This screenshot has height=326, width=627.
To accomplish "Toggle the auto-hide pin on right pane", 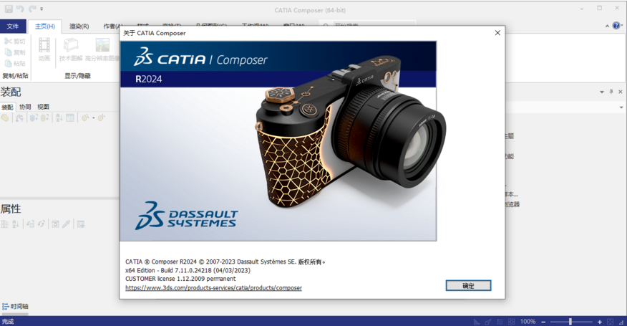I will 611,92.
